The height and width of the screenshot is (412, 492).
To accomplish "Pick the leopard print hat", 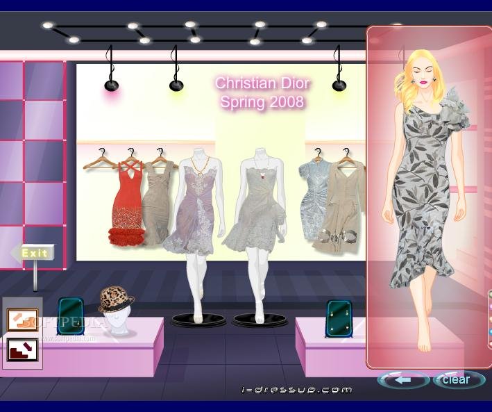I will pos(115,299).
